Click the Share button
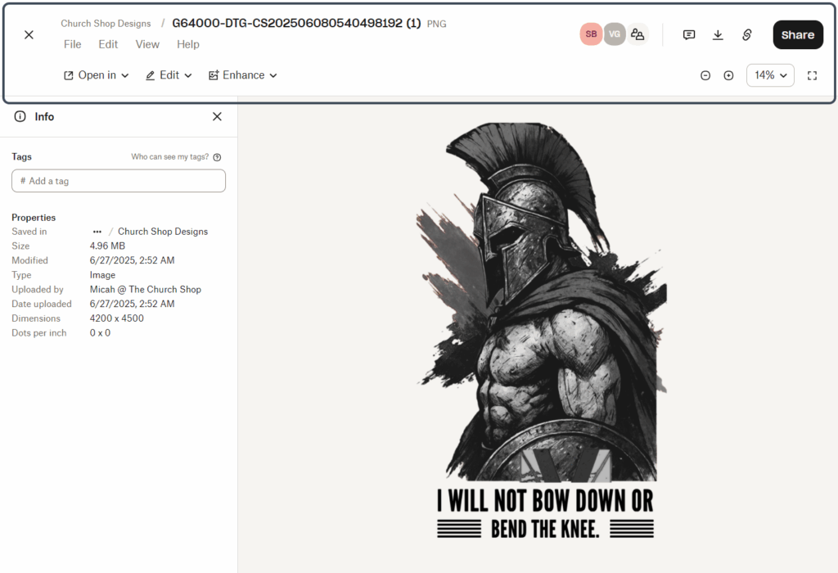The image size is (838, 573). (797, 34)
